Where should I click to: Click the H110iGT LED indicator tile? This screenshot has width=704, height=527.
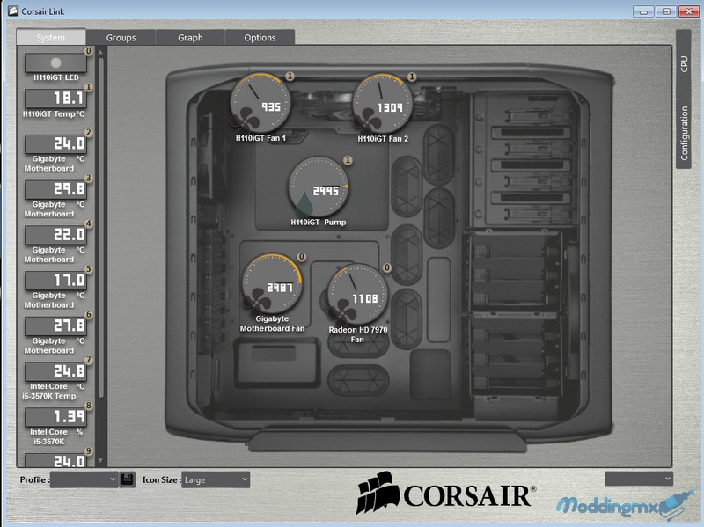[55, 62]
